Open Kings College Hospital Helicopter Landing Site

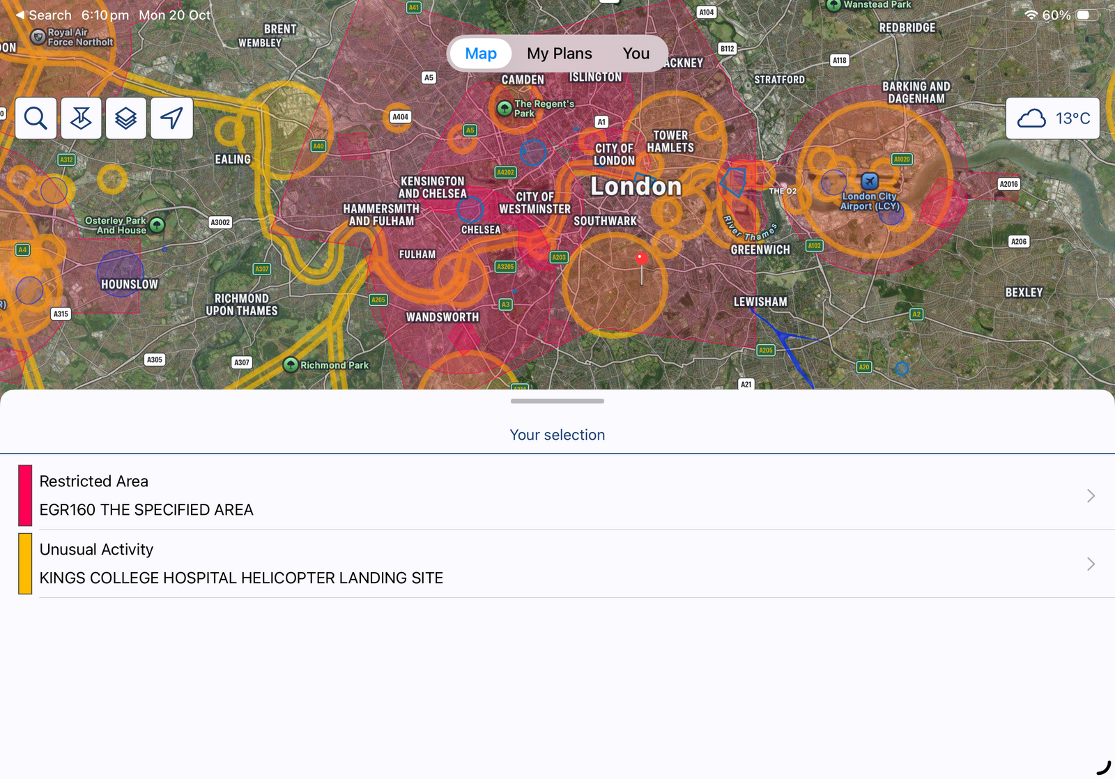pos(241,578)
